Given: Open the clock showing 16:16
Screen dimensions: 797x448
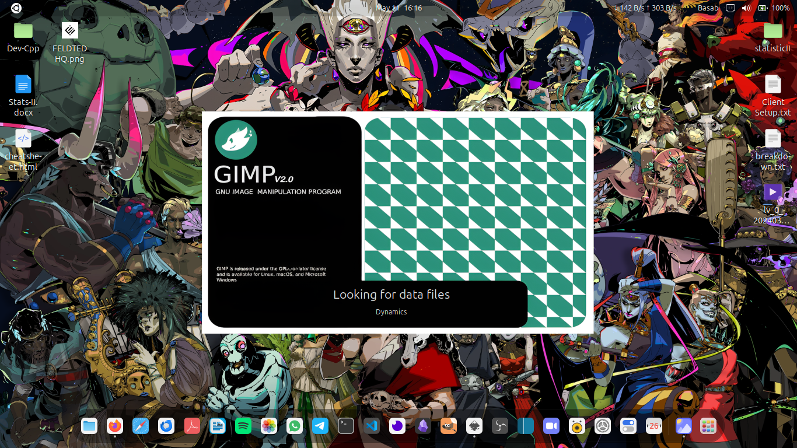Looking at the screenshot, I should pyautogui.click(x=400, y=8).
